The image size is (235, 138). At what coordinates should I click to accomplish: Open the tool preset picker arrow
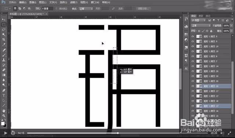(10, 9)
